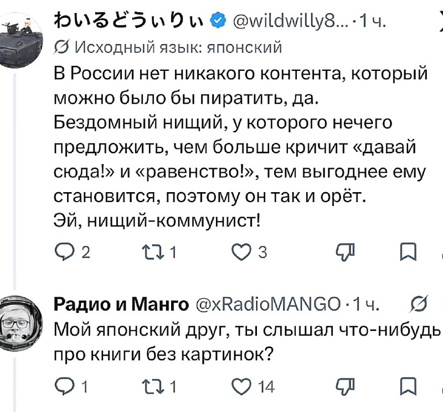Image resolution: width=443 pixels, height=412 pixels.
Task: Like the tweet with 3 likes
Action: point(241,252)
